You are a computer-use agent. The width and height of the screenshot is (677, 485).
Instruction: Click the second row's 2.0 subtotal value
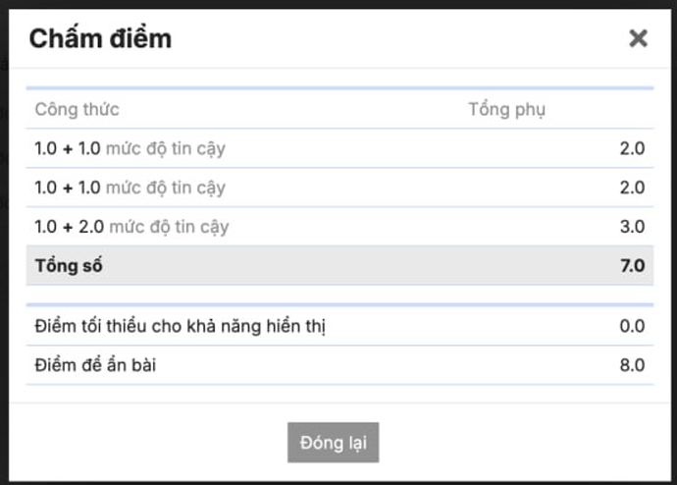coord(632,188)
